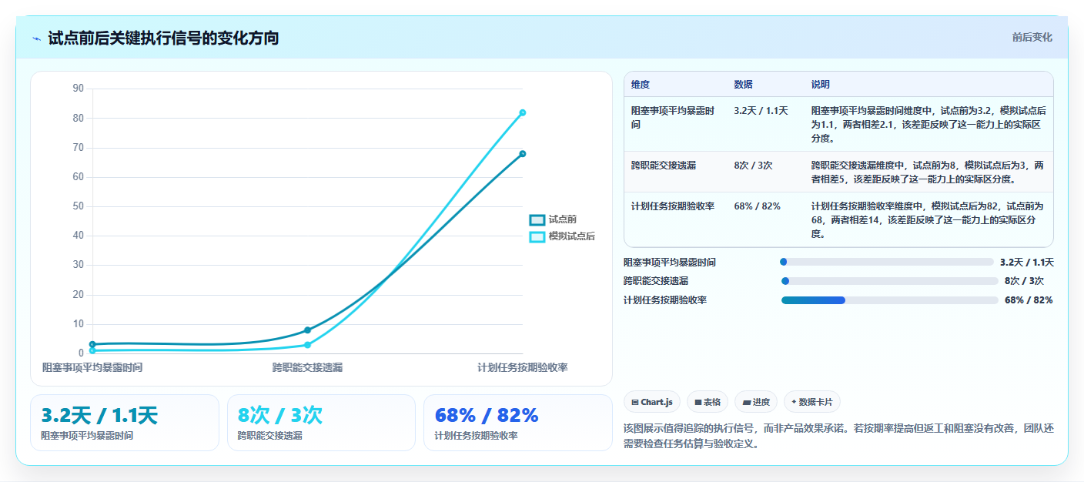Image resolution: width=1084 pixels, height=482 pixels.
Task: Click x-axis label 阻塞事项平均暴露时间
Action: (92, 367)
